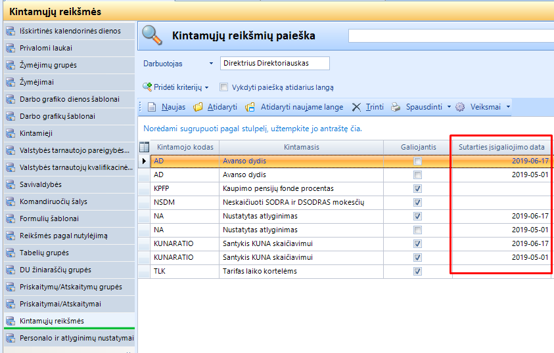Enable Vykdyti paiešką atidarius langą checkbox
554x353 pixels.
[224, 87]
